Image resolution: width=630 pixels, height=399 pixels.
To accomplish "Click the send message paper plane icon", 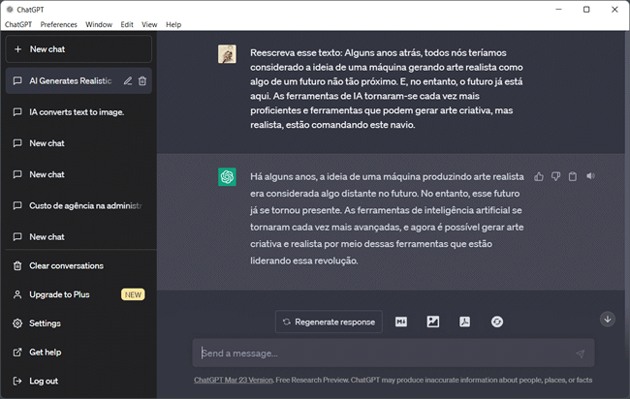I will pyautogui.click(x=581, y=353).
